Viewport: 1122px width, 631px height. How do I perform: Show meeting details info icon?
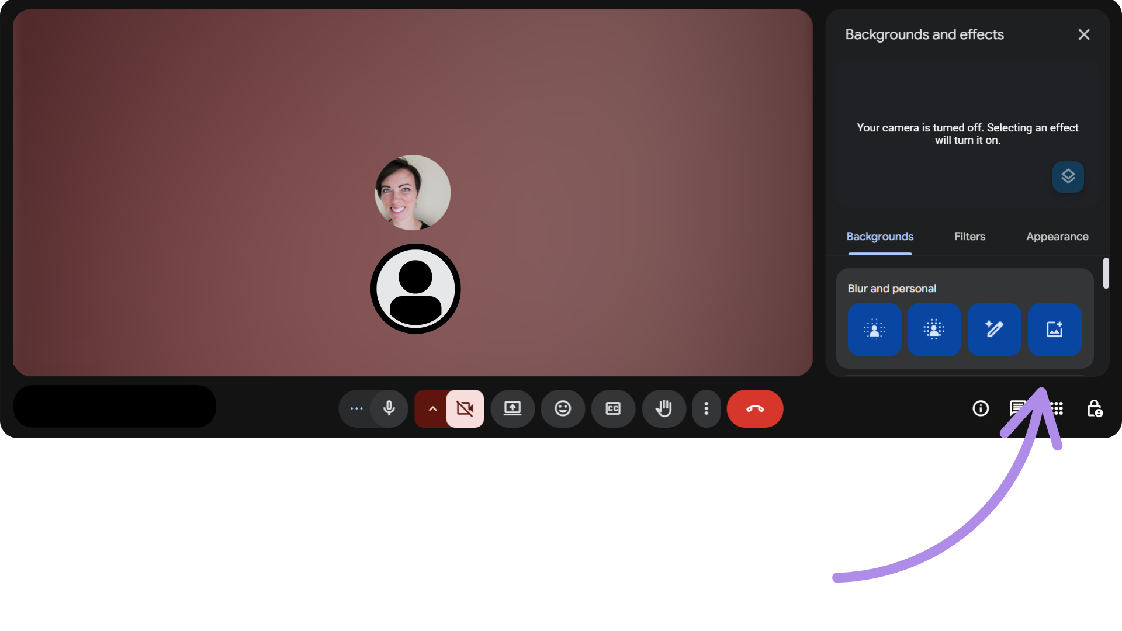981,408
